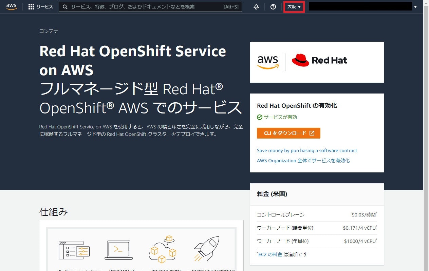The width and height of the screenshot is (429, 271).
Task: Click the [Alt+S] shortcut hint
Action: [x=231, y=7]
